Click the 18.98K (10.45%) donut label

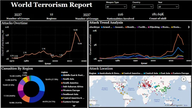tap(15, 103)
